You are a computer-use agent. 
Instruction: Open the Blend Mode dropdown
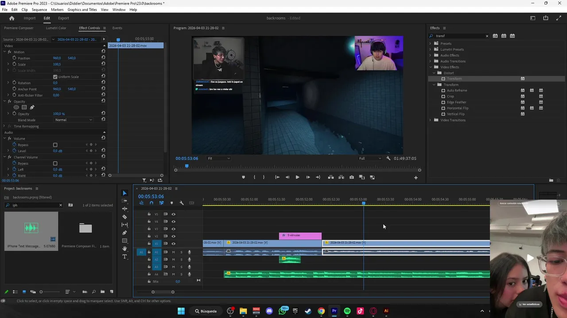tap(74, 120)
